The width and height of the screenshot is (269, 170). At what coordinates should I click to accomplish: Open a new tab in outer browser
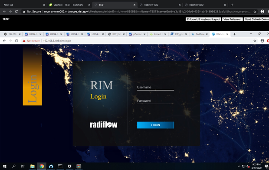coord(232,5)
